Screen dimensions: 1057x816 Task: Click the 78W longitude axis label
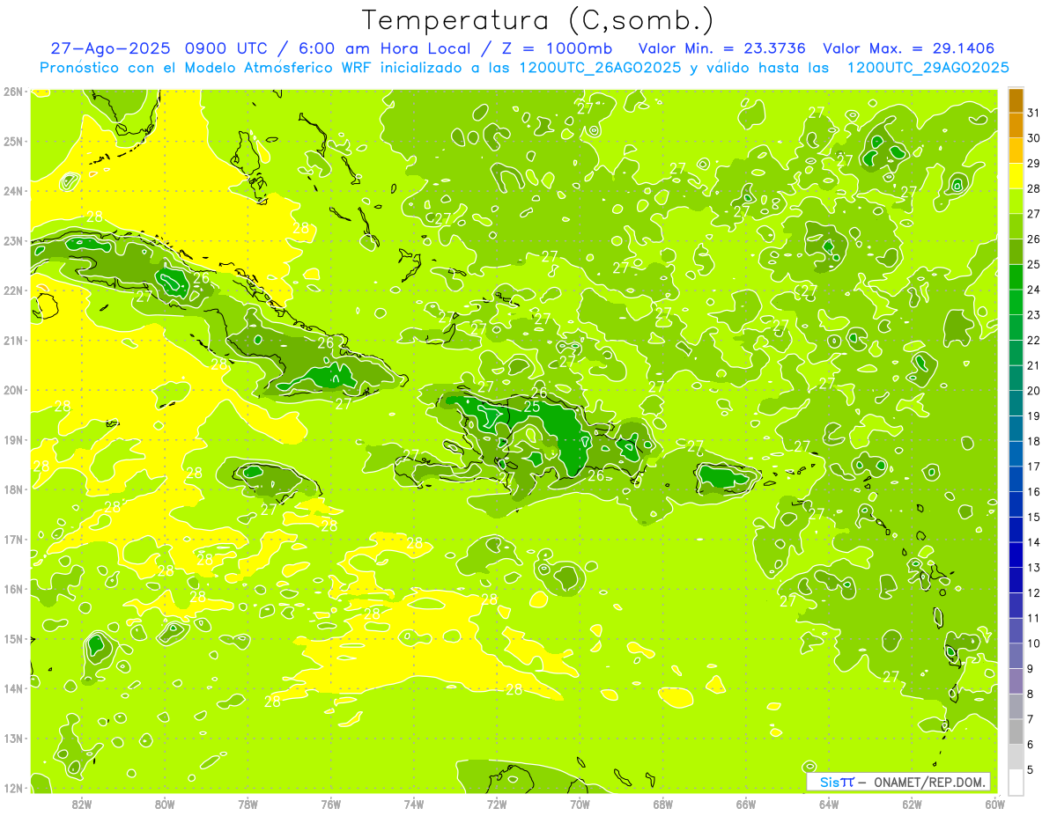[x=248, y=804]
